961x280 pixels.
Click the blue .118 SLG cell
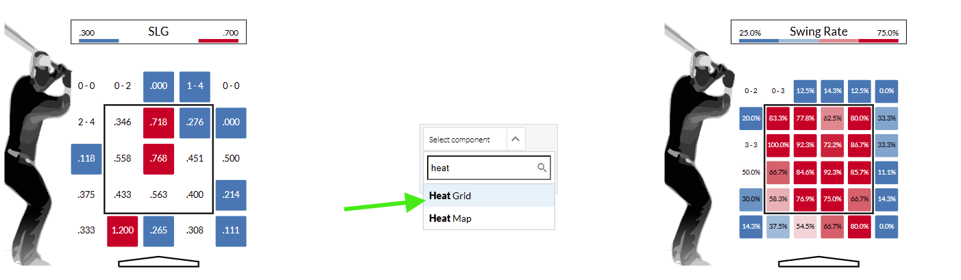[86, 159]
